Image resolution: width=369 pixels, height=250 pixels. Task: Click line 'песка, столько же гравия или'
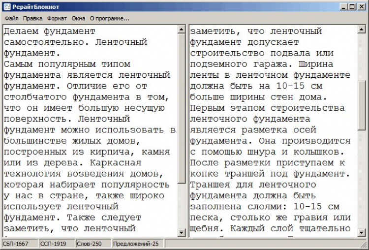271,218
